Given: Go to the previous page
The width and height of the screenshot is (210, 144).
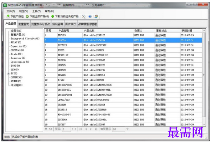Looking at the screenshot, I should tap(86, 129).
